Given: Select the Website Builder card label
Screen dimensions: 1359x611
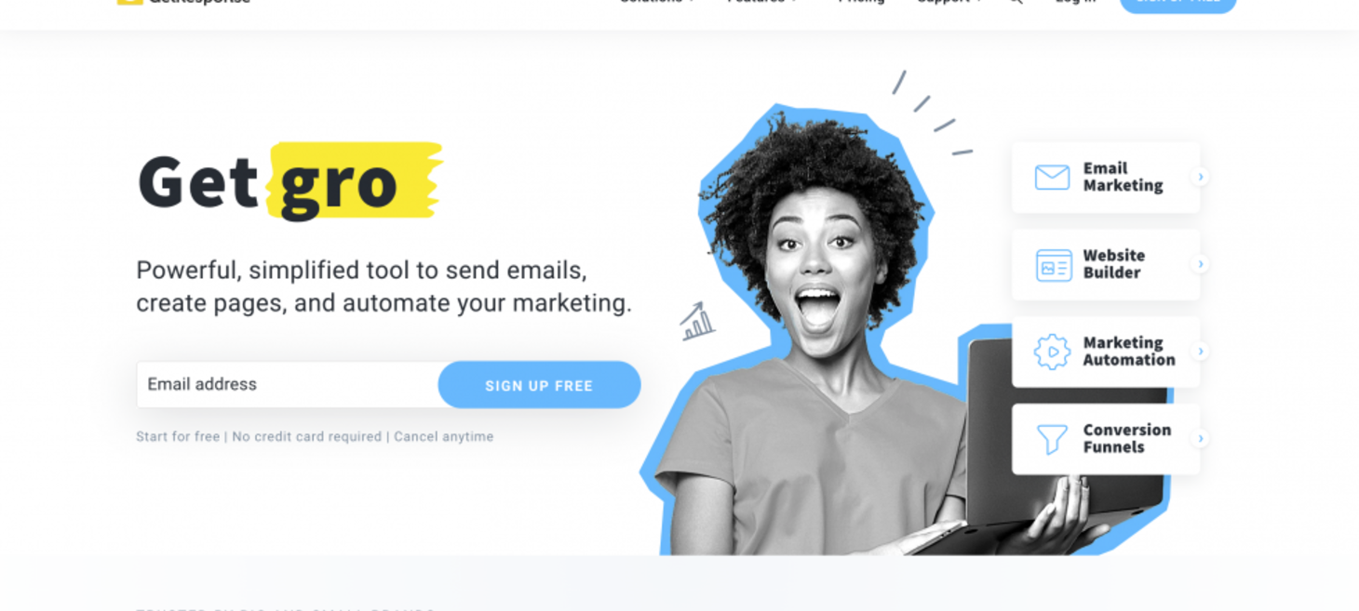Looking at the screenshot, I should 1113,264.
